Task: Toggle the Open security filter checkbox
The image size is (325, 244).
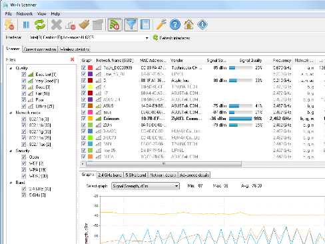Action: point(24,157)
